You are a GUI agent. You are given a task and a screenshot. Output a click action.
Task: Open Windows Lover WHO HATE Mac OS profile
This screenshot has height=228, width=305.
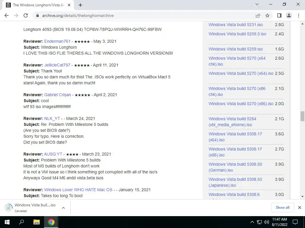(78, 190)
